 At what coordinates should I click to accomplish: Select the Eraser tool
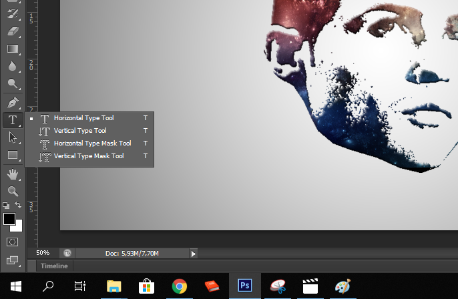point(13,31)
